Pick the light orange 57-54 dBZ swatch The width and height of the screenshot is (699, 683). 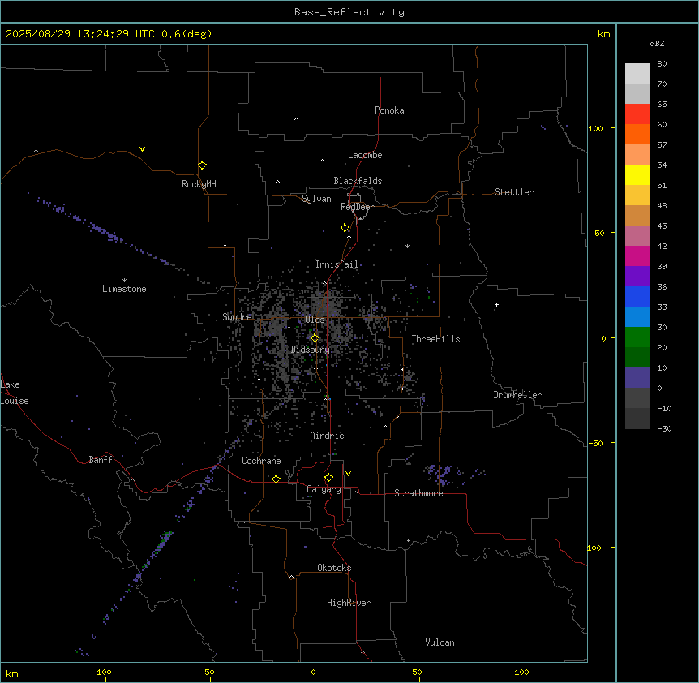click(x=637, y=154)
